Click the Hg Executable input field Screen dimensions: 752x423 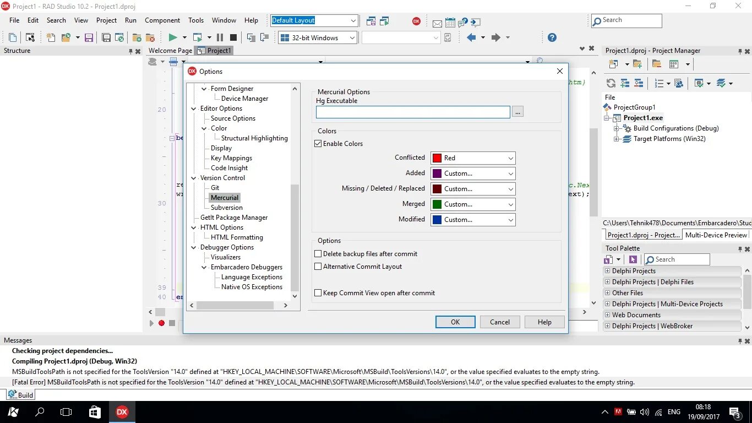pos(413,112)
